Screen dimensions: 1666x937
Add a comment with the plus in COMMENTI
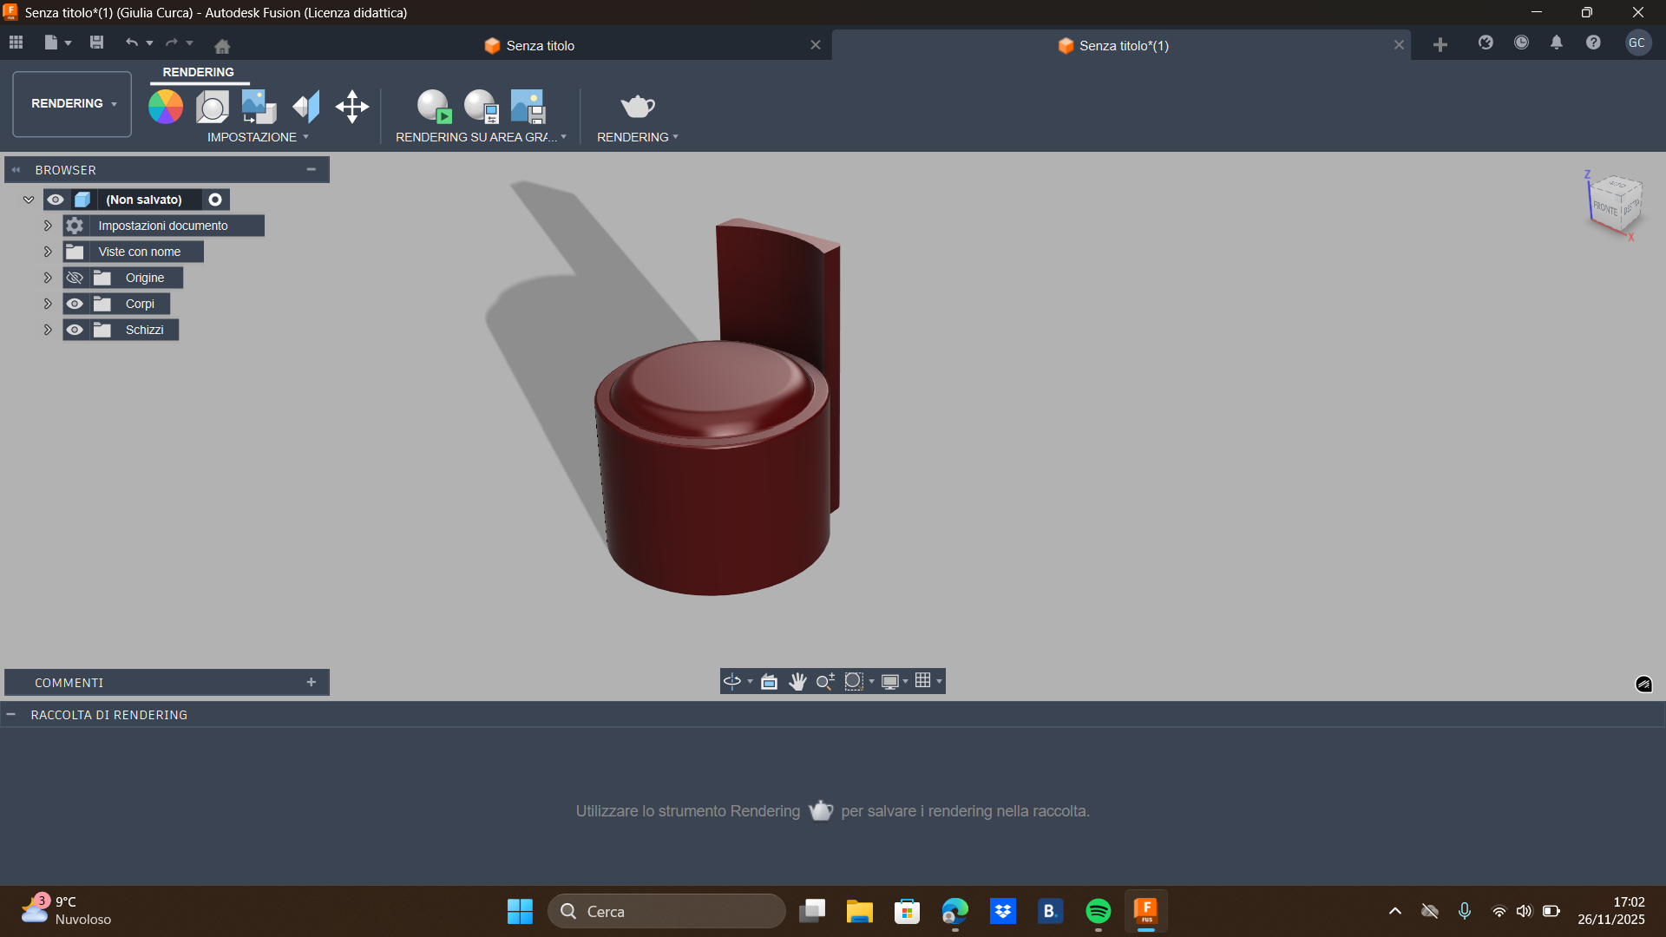pyautogui.click(x=311, y=682)
